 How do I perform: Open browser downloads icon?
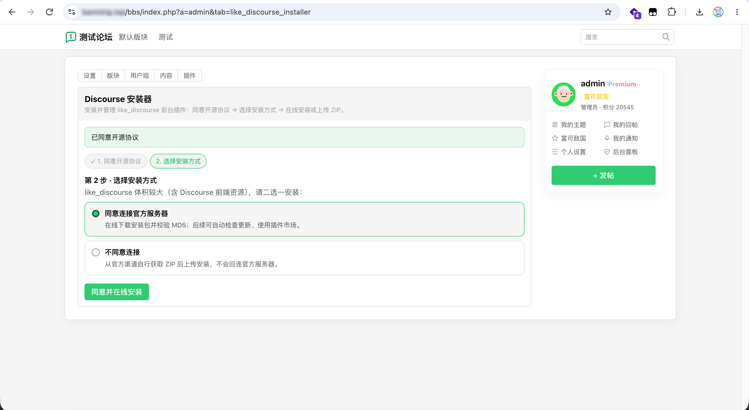click(700, 12)
